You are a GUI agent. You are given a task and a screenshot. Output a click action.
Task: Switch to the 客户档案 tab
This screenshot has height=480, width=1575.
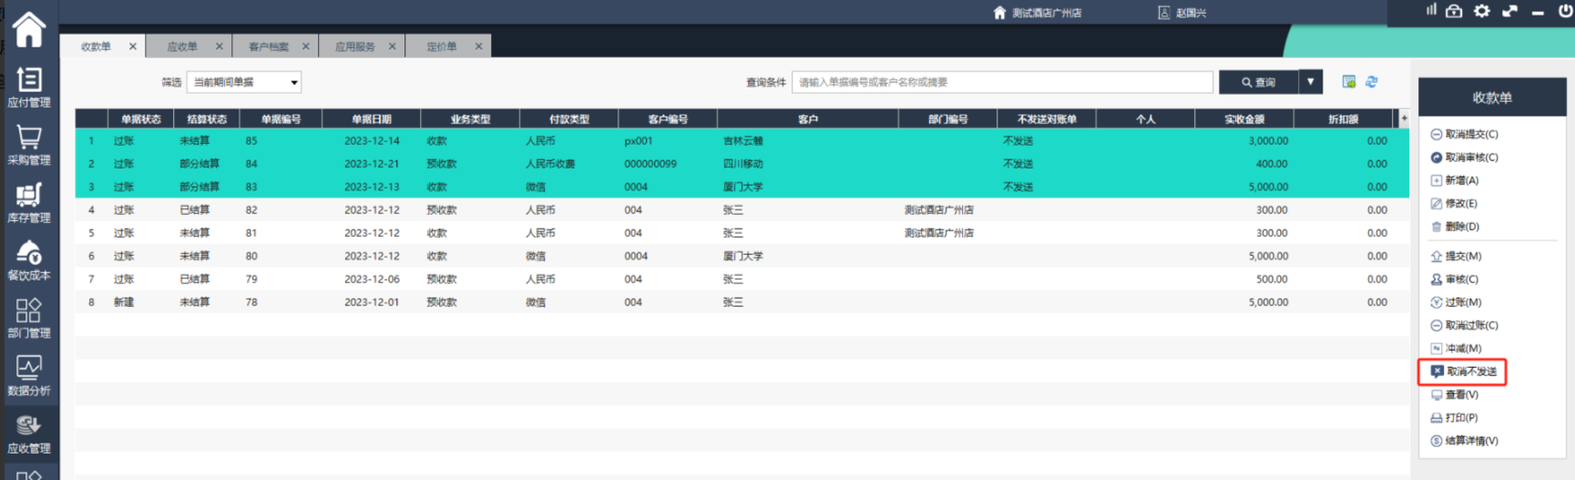coord(269,46)
